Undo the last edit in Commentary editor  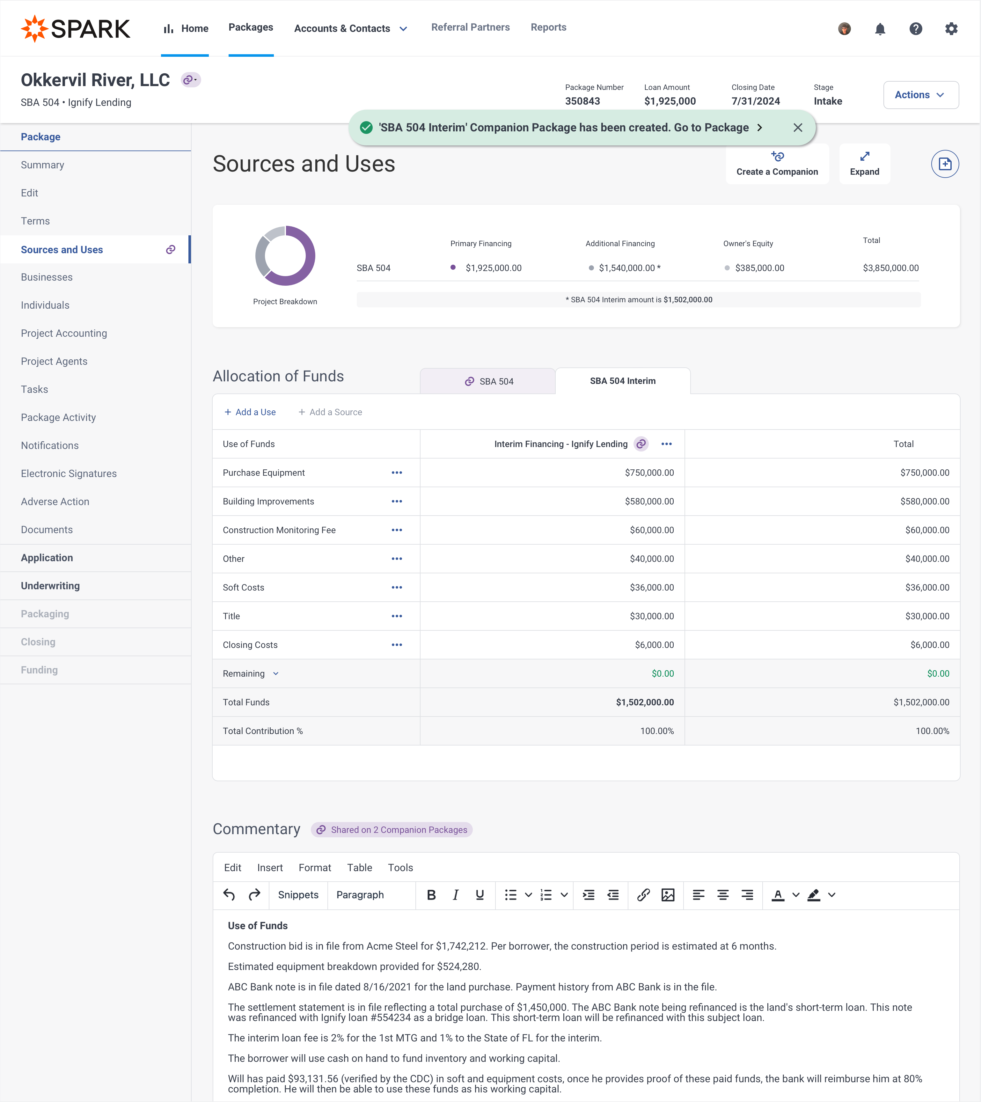coord(229,894)
